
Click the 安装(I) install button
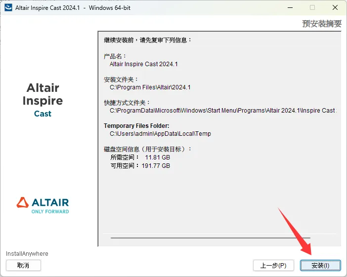click(x=320, y=265)
